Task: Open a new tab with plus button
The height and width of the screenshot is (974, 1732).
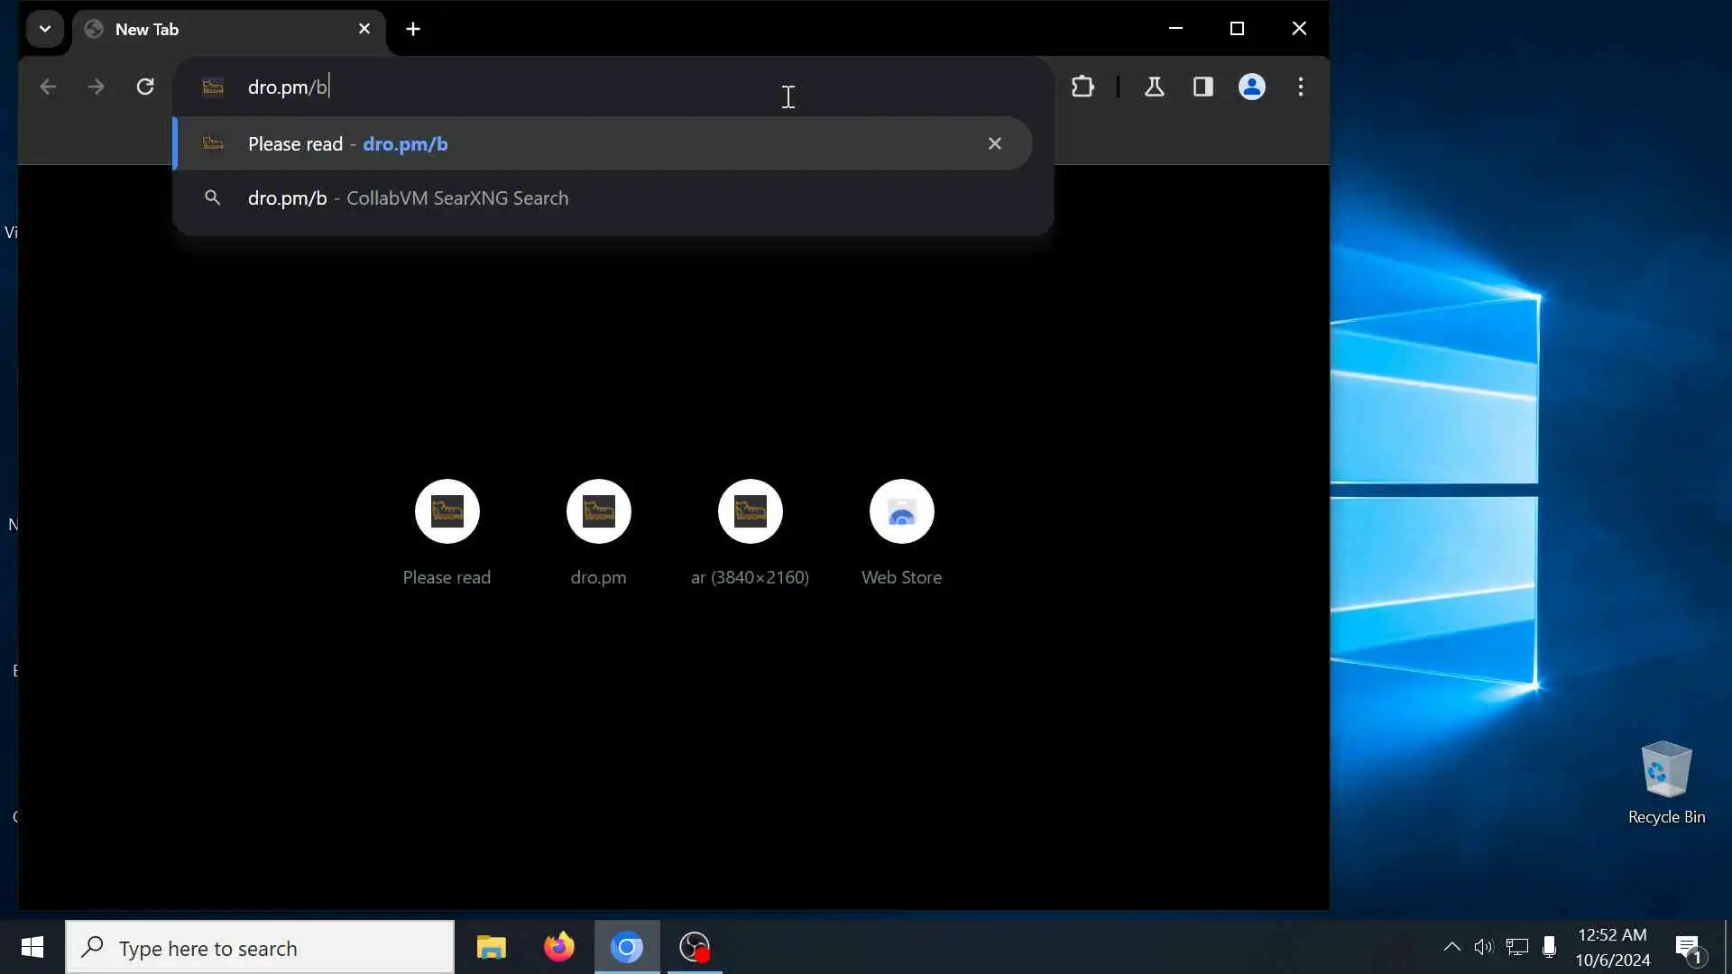Action: pyautogui.click(x=413, y=29)
